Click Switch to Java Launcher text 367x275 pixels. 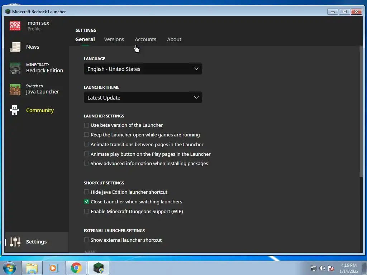click(x=42, y=89)
